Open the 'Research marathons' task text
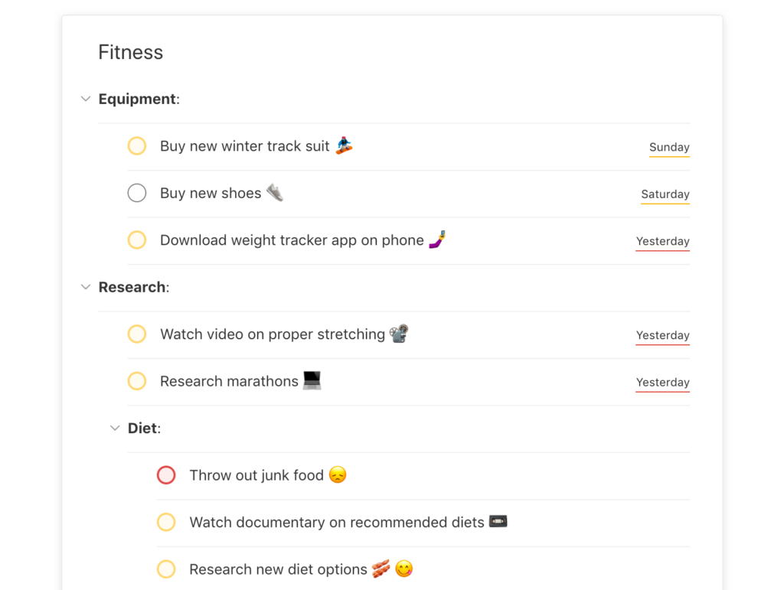Screen dimensions: 784x590 [229, 381]
